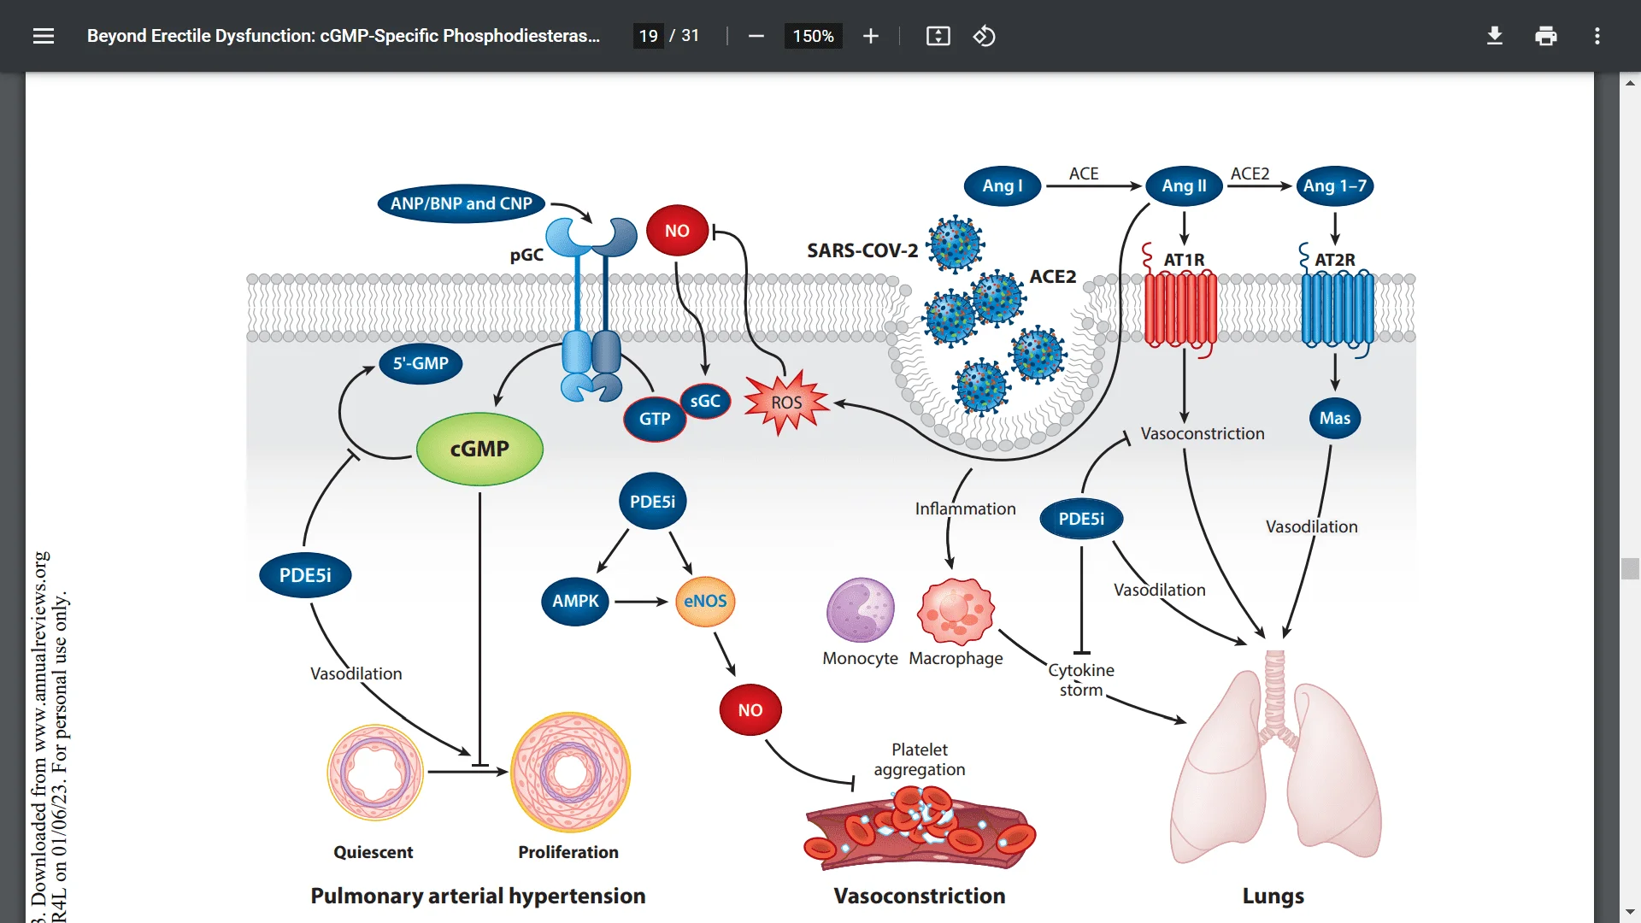Click the scrollbar down arrow
1641x923 pixels.
1630,913
